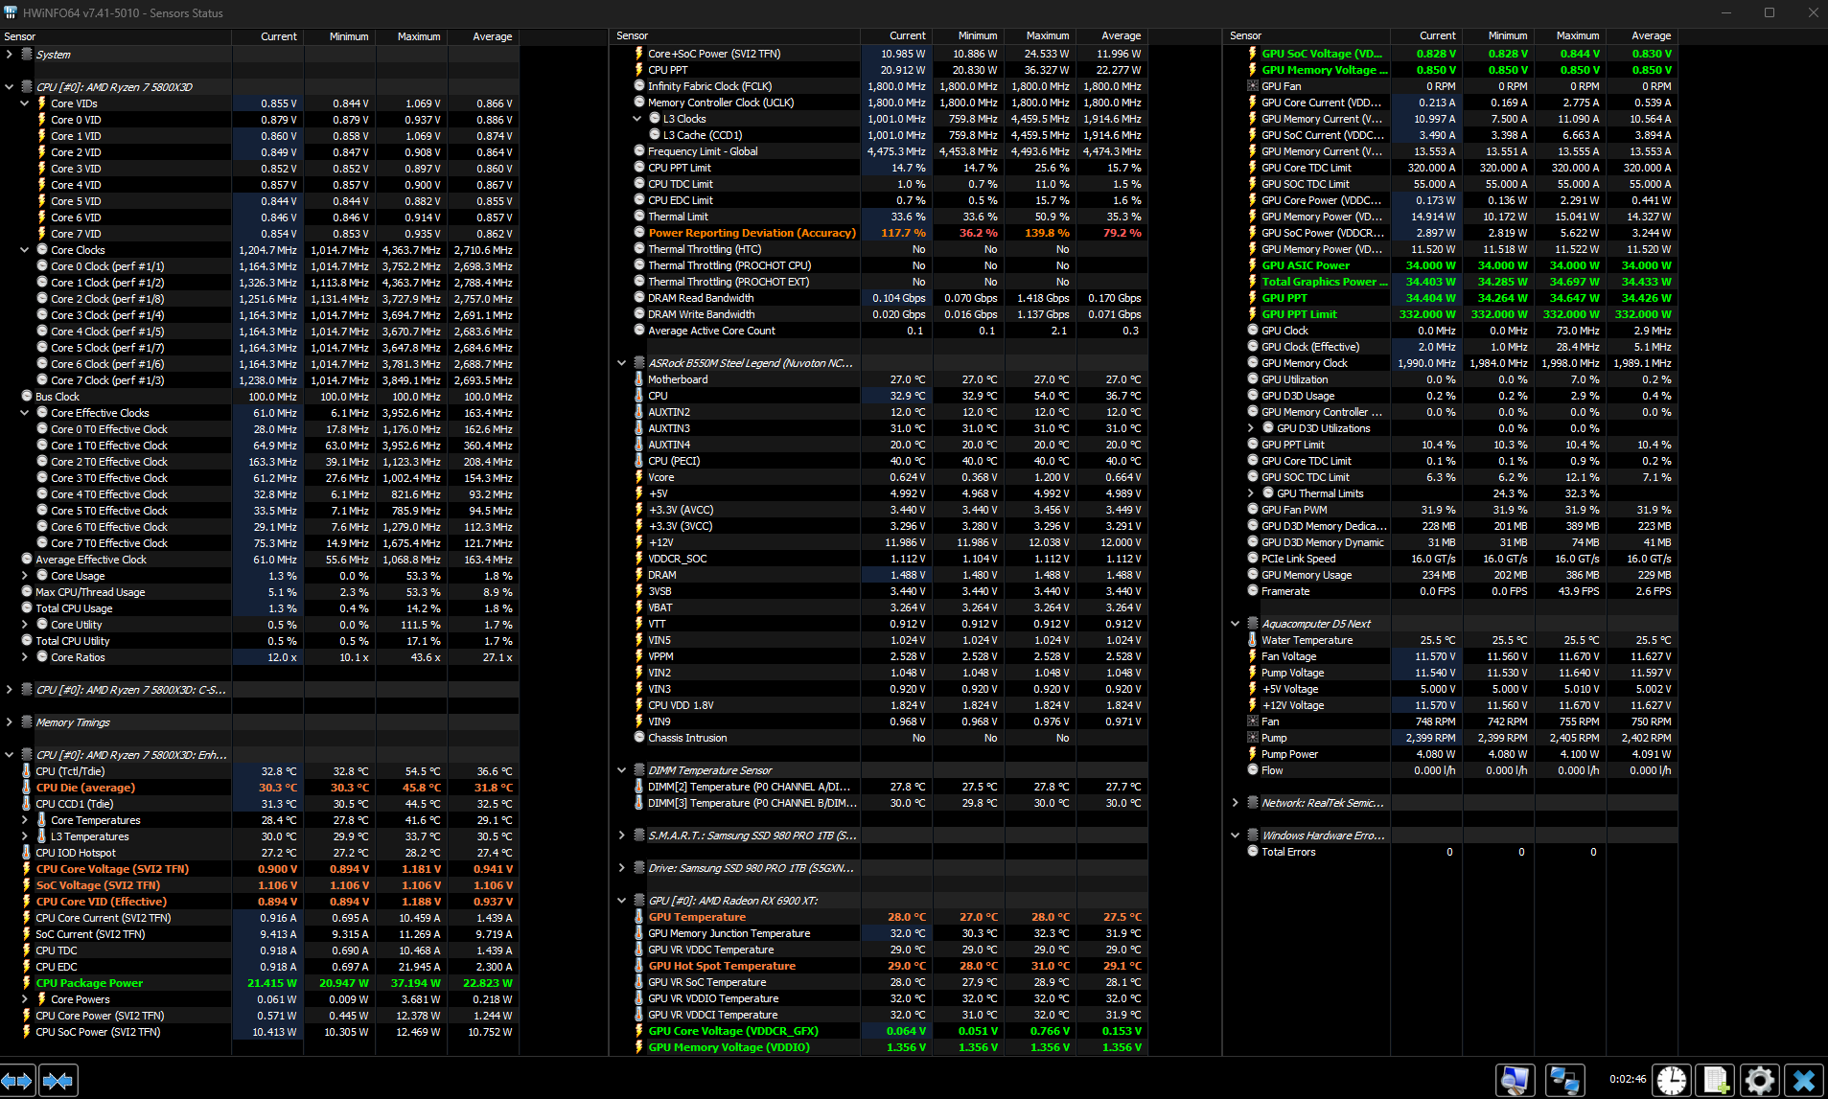The width and height of the screenshot is (1828, 1099).
Task: Click the monitor with magnifier icon
Action: click(x=1516, y=1081)
